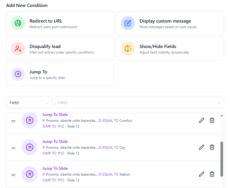Click the Display custom message edit icon
The image size is (230, 188).
click(x=128, y=23)
